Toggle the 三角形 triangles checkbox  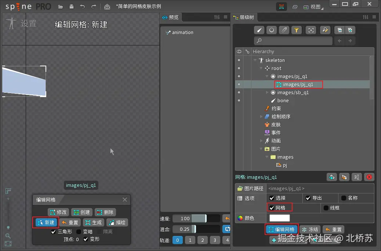tap(54, 232)
